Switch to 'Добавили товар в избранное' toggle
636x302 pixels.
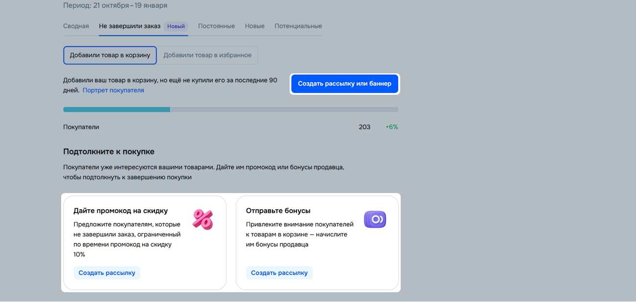[207, 55]
